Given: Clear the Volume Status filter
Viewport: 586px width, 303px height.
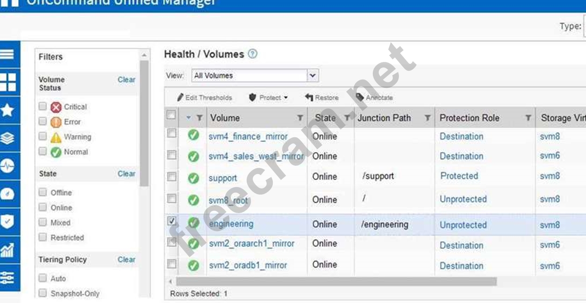Looking at the screenshot, I should [x=126, y=80].
